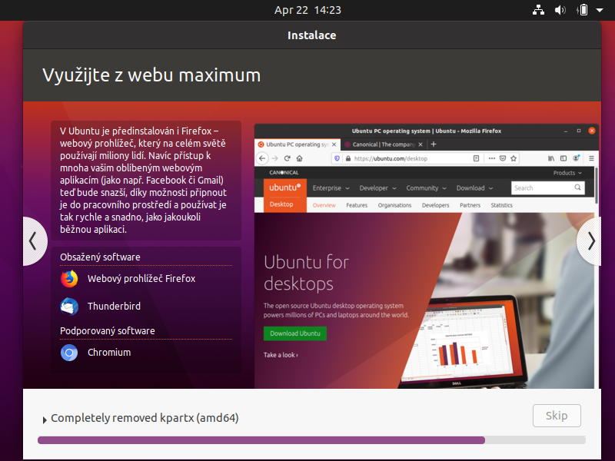The width and height of the screenshot is (615, 461).
Task: Click the Skip button
Action: coord(557,416)
